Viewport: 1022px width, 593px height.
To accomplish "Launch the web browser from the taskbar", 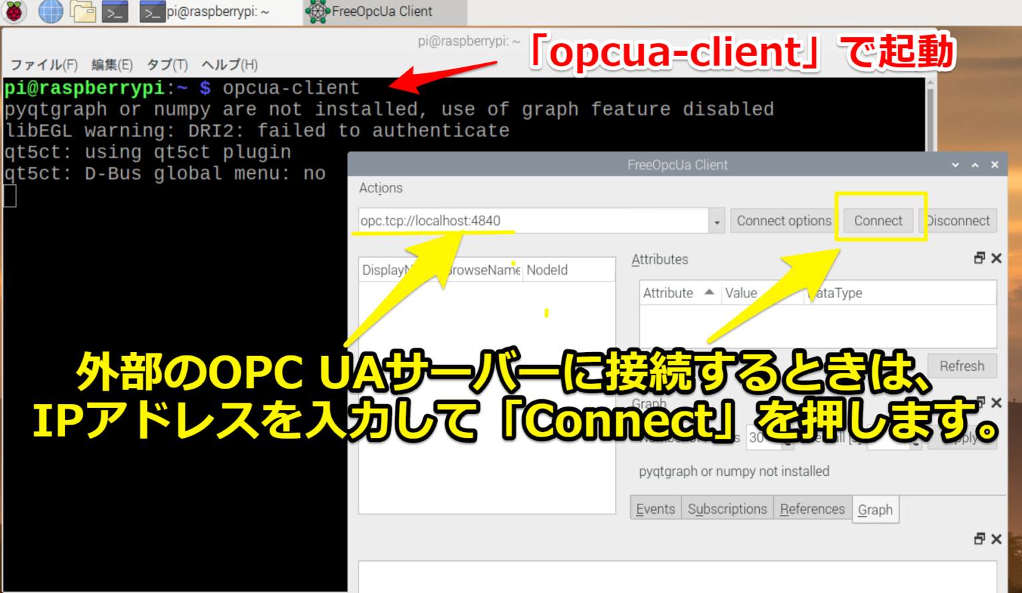I will point(50,11).
